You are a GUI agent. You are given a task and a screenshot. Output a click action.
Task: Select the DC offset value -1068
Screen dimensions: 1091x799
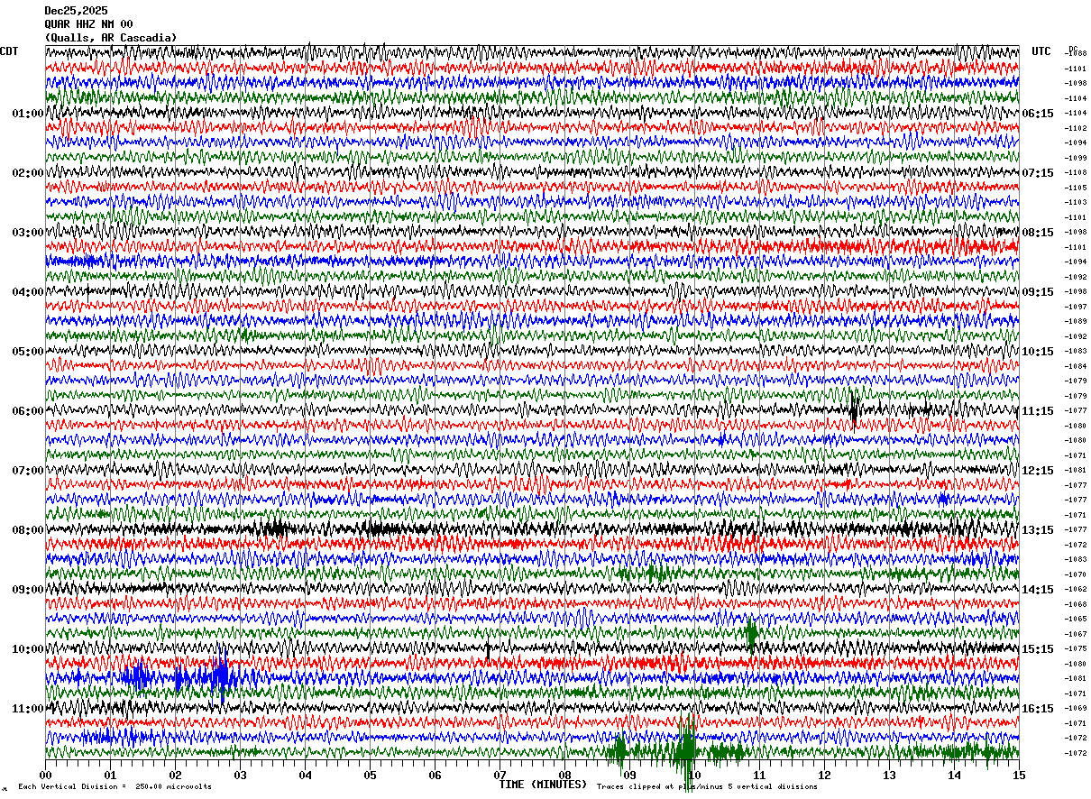click(1076, 604)
